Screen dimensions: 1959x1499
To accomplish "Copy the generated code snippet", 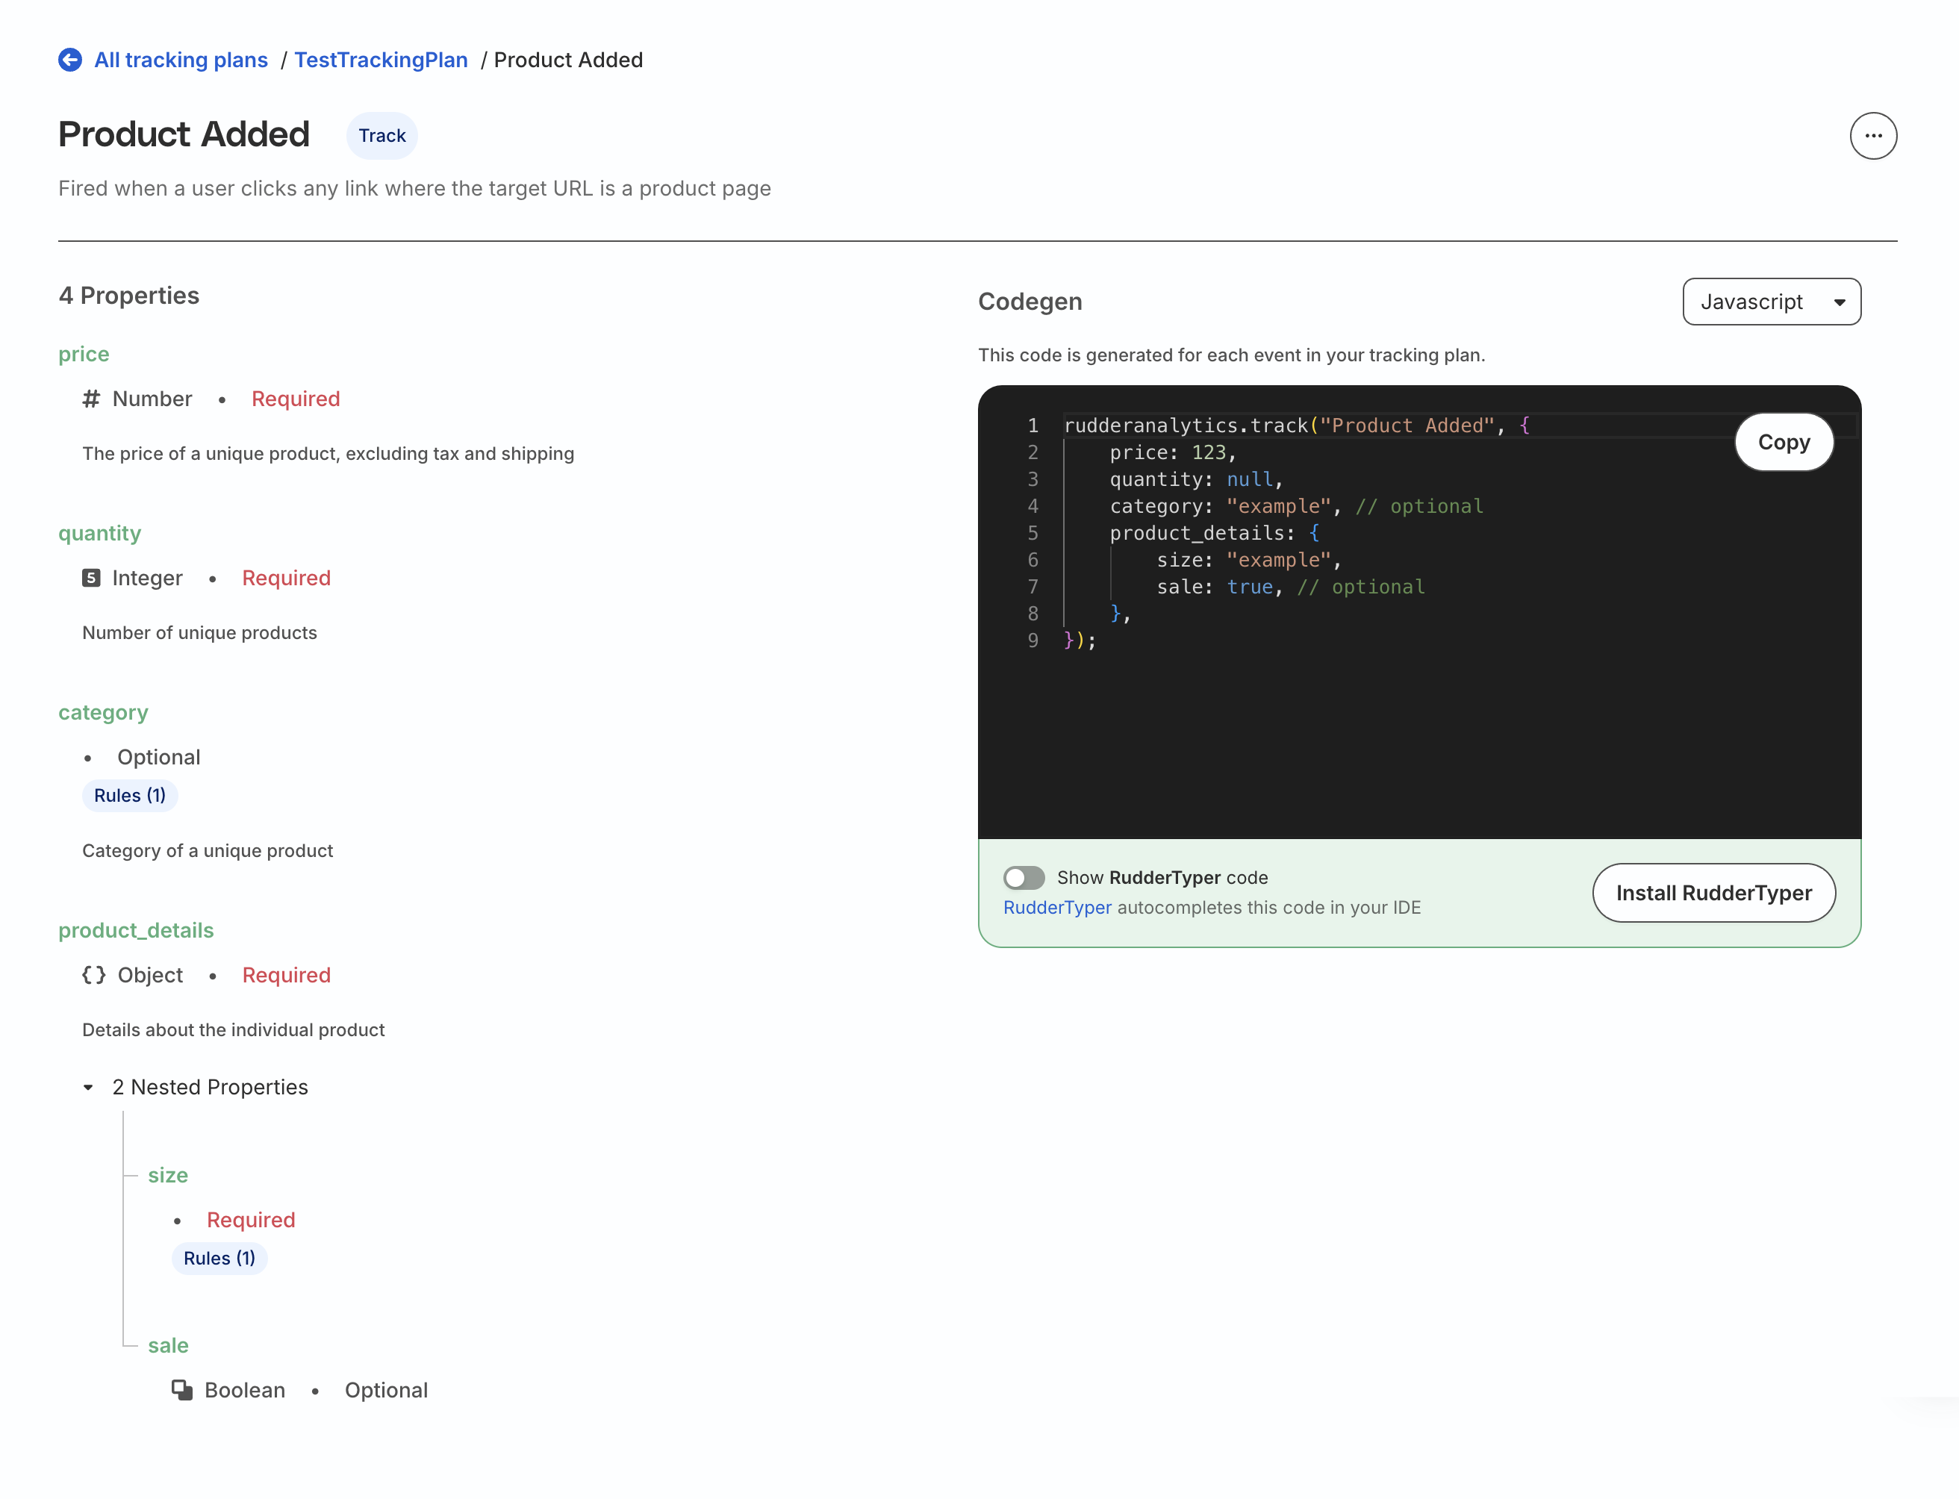I will (1784, 442).
